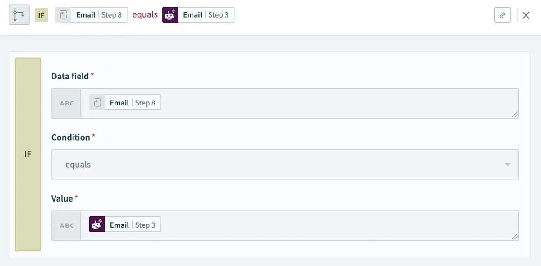This screenshot has width=541, height=266.
Task: Click the Condition dropdown arrow
Action: pos(508,165)
